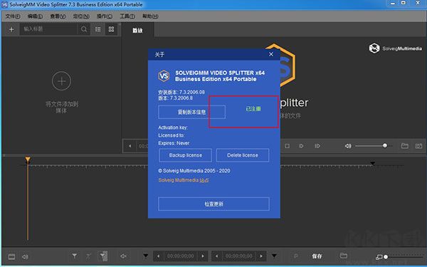Open output folder icon beside 保存
The height and width of the screenshot is (267, 427).
pyautogui.click(x=344, y=256)
